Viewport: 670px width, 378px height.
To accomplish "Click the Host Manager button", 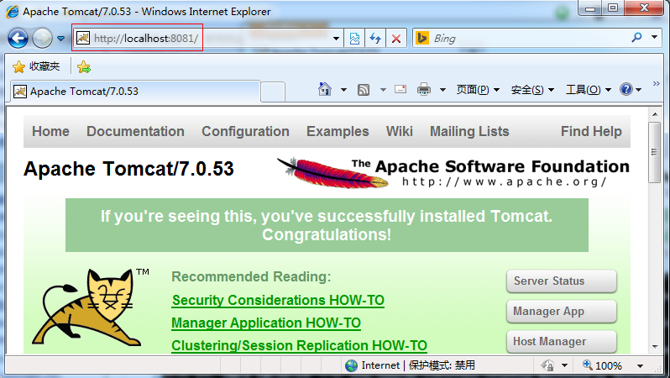I will [562, 342].
